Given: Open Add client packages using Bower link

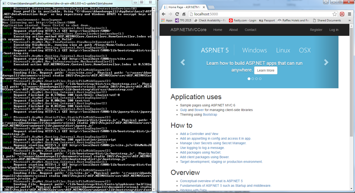Looking at the screenshot, I should 205,157.
